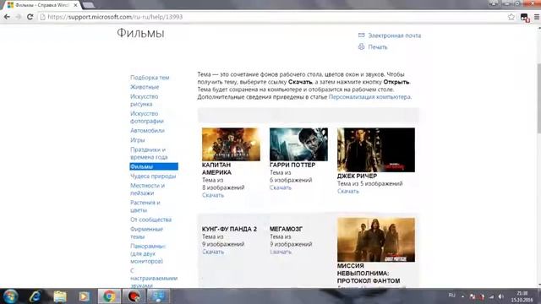This screenshot has width=541, height=304.
Task: Click the printer icon beside Печать
Action: pos(361,46)
